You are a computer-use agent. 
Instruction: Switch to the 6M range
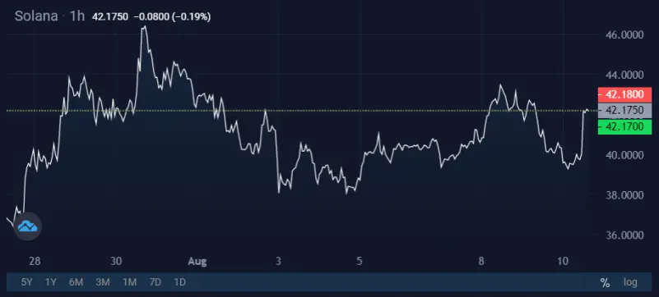pyautogui.click(x=76, y=282)
